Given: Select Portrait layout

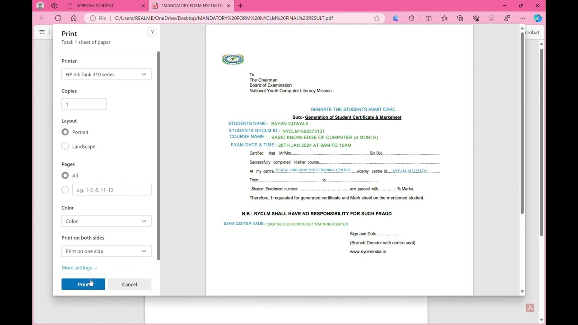Looking at the screenshot, I should pyautogui.click(x=65, y=132).
